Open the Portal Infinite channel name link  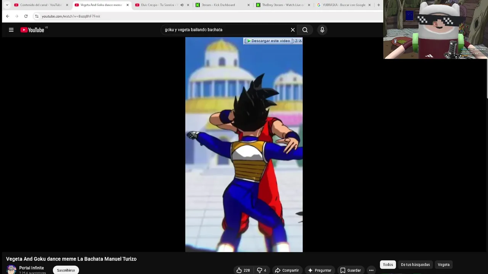tap(32, 268)
